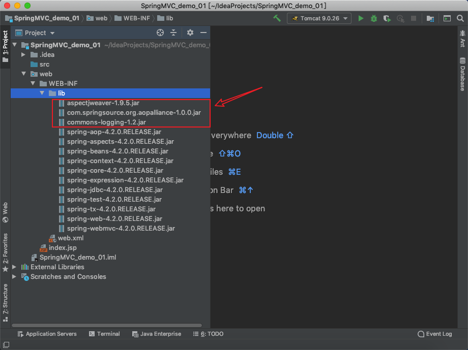
Task: Open the 6: TODO tool window
Action: (208, 334)
